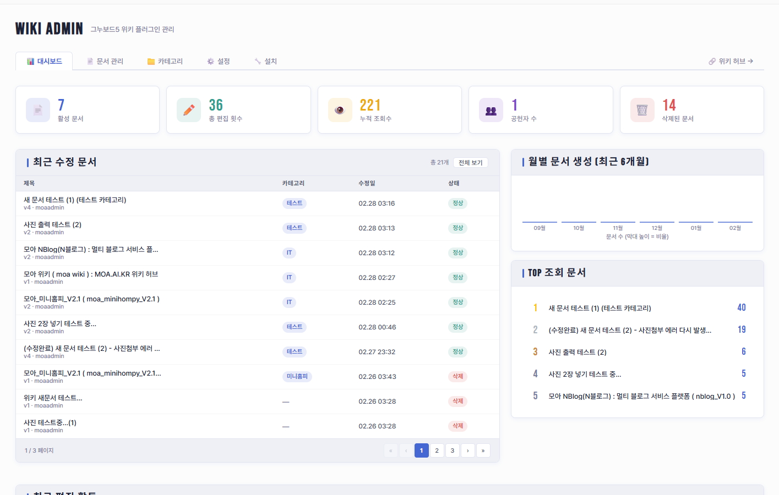The image size is (779, 495).
Task: Click the trash bin deleted documents icon
Action: click(x=642, y=110)
